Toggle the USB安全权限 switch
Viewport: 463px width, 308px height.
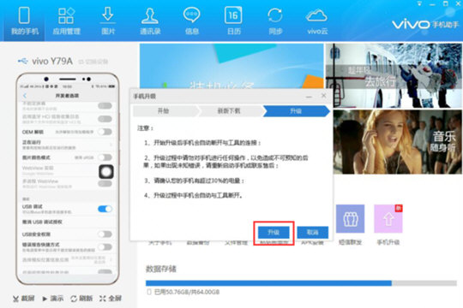pos(105,234)
